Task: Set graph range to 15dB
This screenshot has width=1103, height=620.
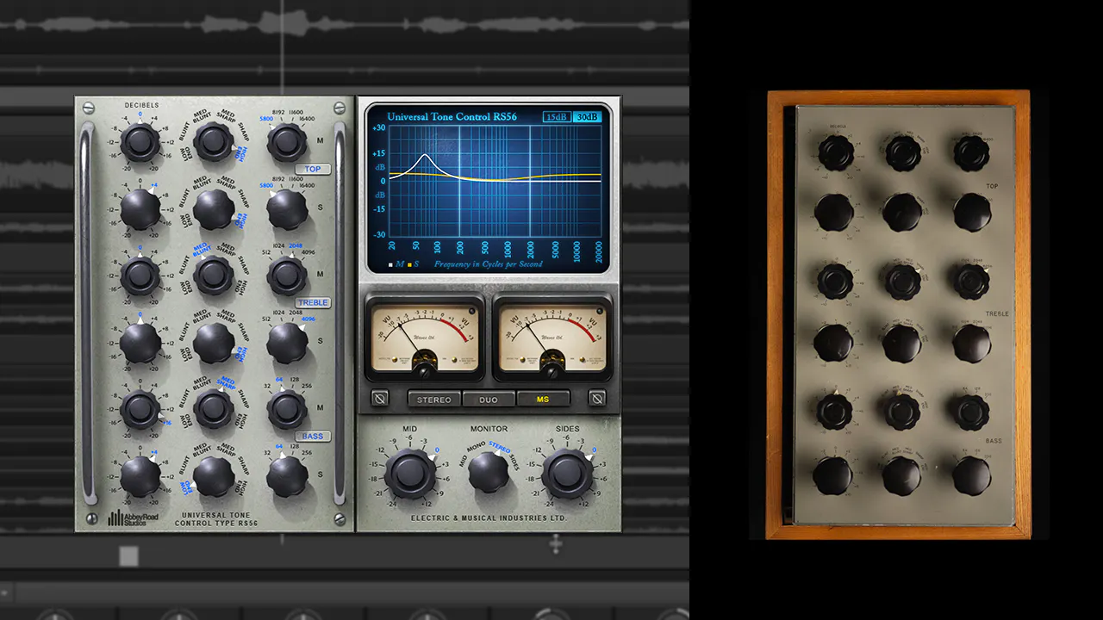Action: 556,117
